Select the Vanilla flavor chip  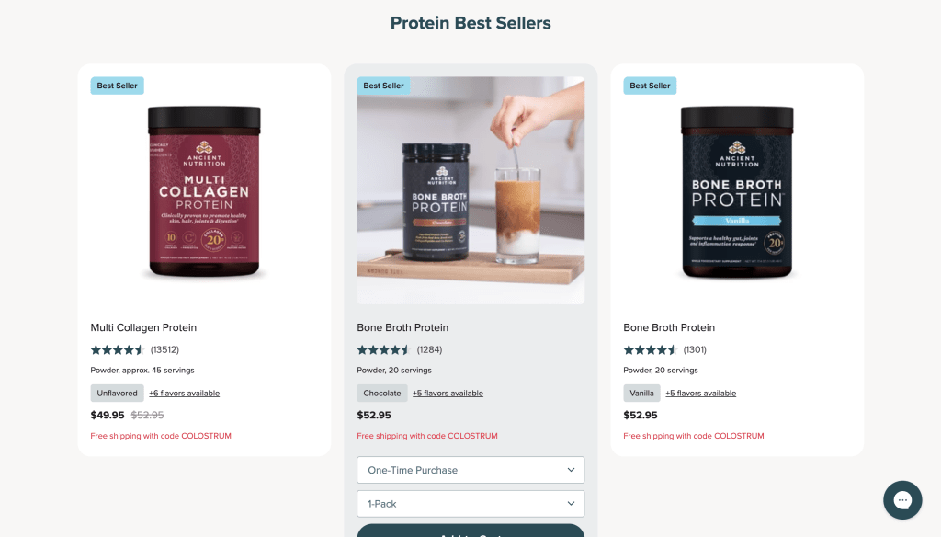(641, 393)
